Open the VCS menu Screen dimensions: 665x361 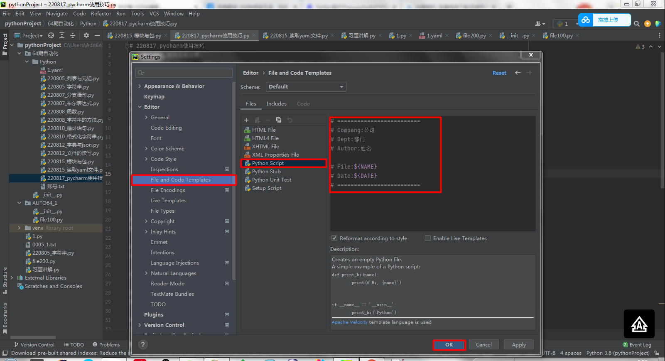[154, 14]
